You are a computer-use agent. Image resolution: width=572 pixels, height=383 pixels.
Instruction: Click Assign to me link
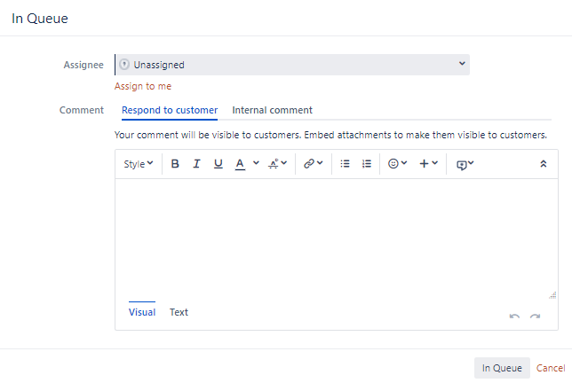(143, 86)
